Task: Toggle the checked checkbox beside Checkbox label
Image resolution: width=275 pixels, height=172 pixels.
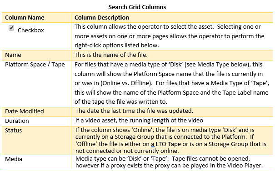Action: [x=11, y=28]
